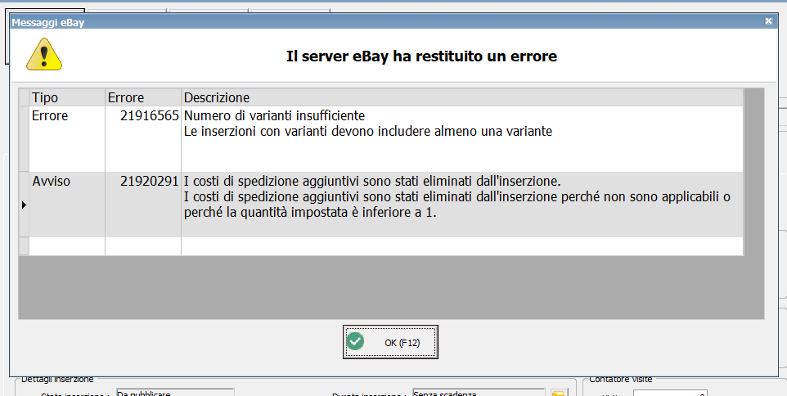Select the warning code 21920291 cell
Image resolution: width=787 pixels, height=396 pixels.
click(x=143, y=205)
